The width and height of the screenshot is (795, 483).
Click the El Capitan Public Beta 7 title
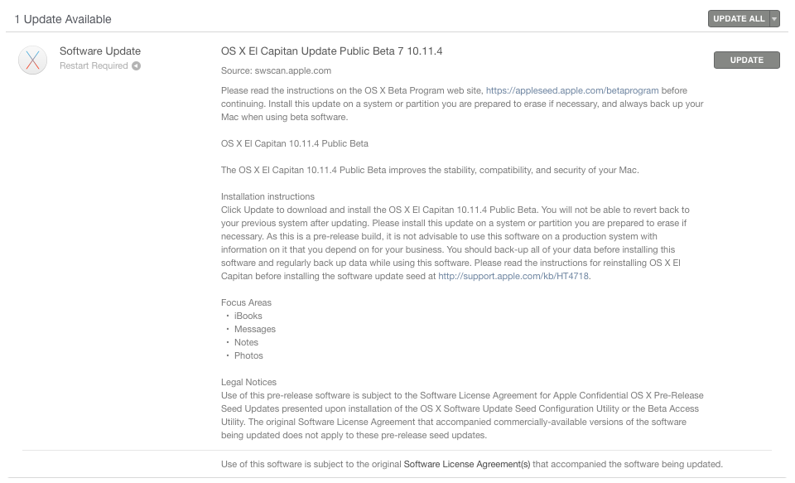(x=331, y=51)
